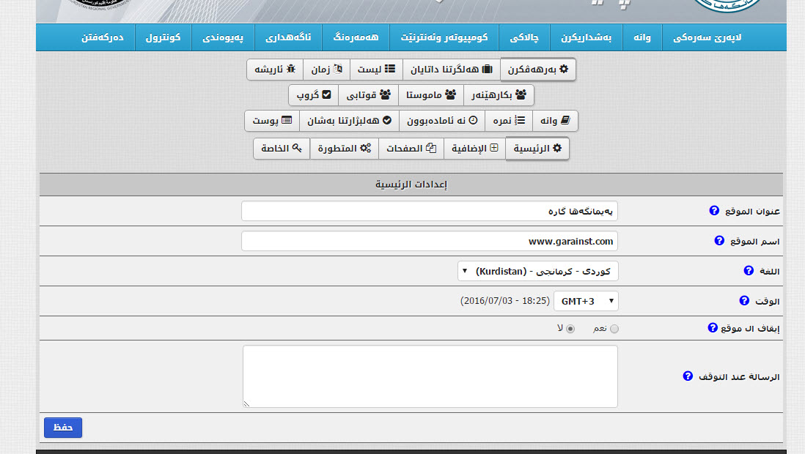Screen dimensions: 805x454
Task: Click the help icon beside اللغة
Action: click(749, 271)
